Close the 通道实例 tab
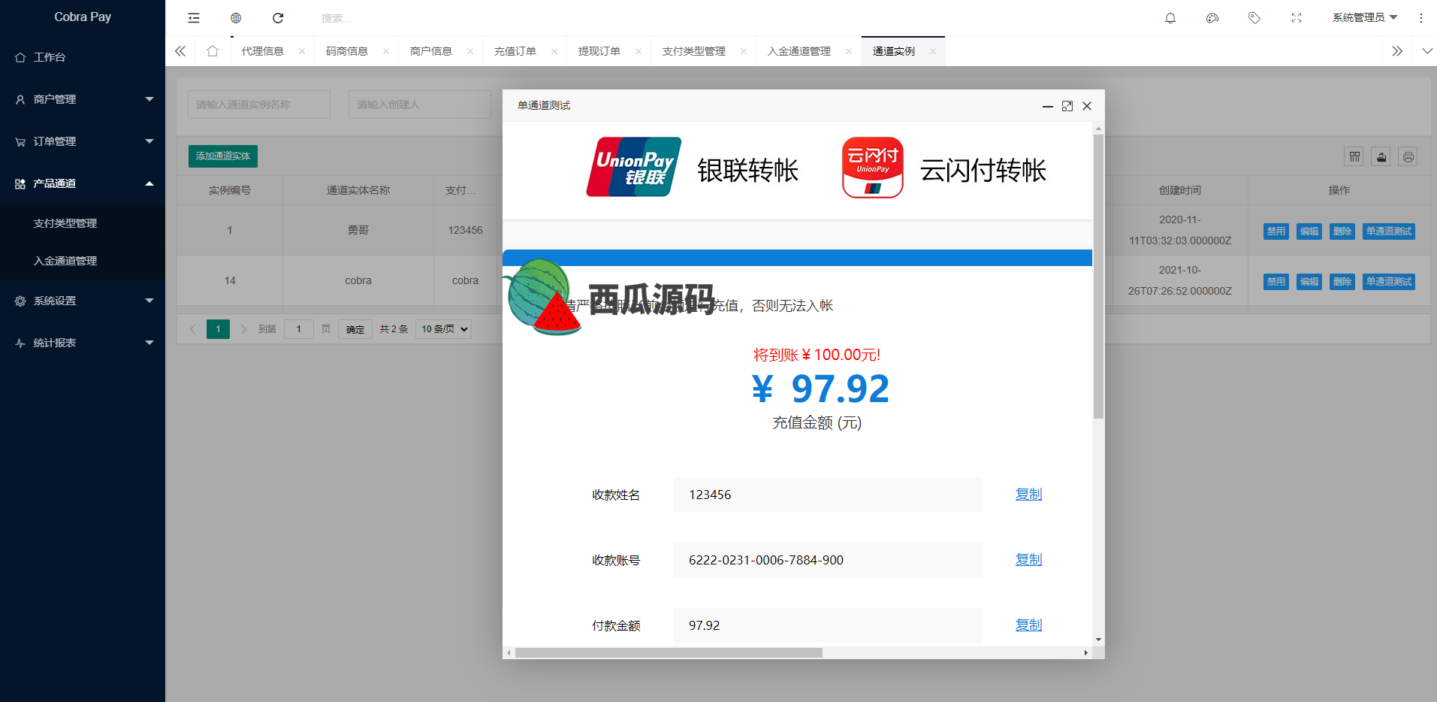 [x=933, y=51]
